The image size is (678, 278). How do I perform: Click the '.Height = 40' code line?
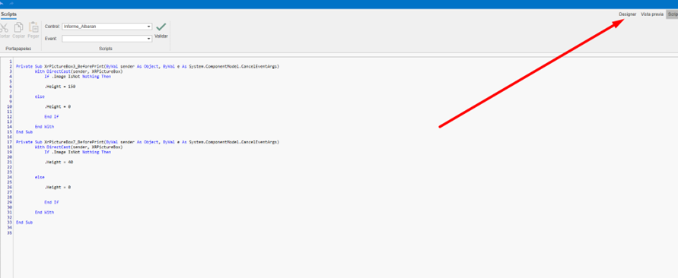pos(59,162)
